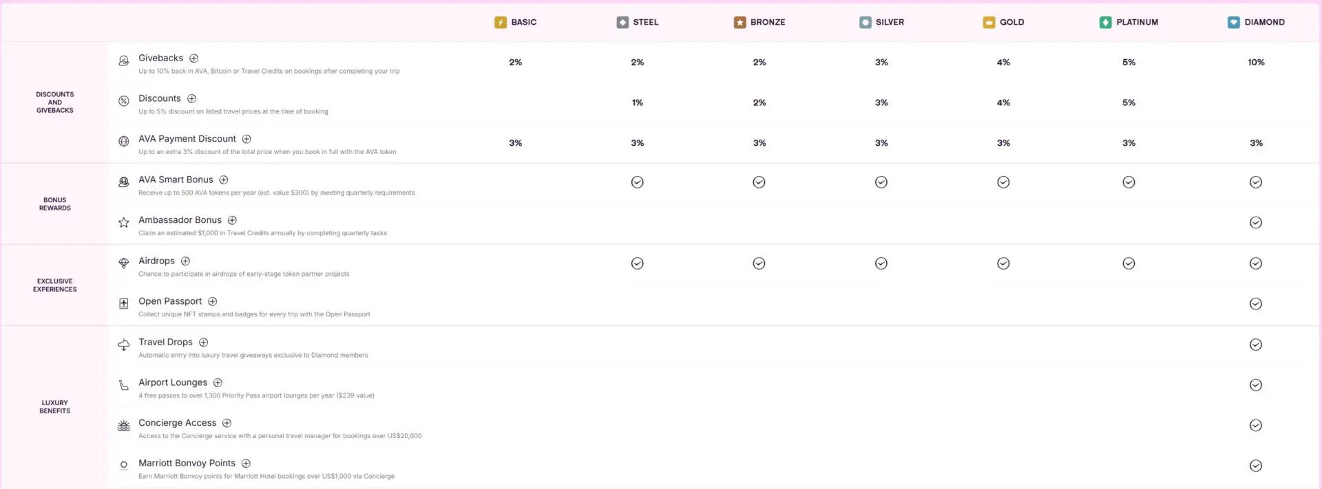Click the Travel Drops feature title
This screenshot has width=1322, height=489.
166,343
